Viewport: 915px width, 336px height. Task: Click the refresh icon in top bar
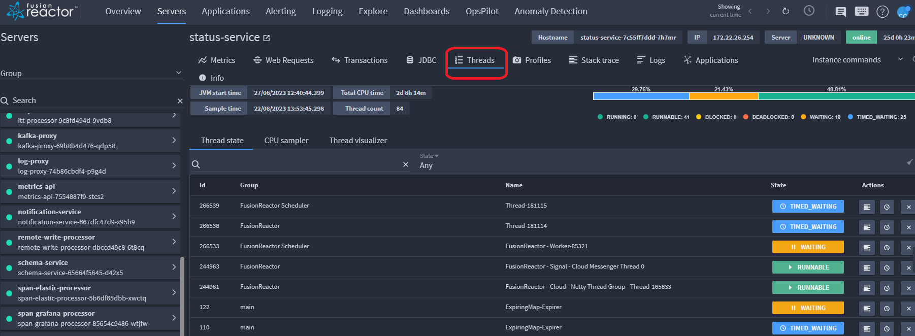786,11
